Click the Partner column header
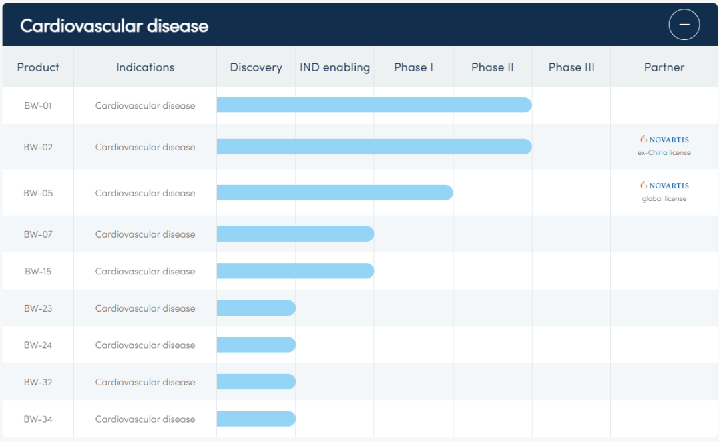The width and height of the screenshot is (719, 442). [664, 67]
